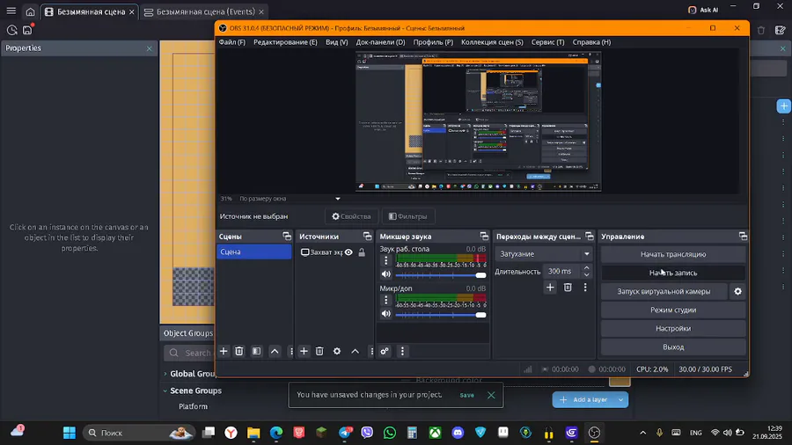Decrease transition duration with down arrow
The width and height of the screenshot is (792, 445).
tap(586, 275)
